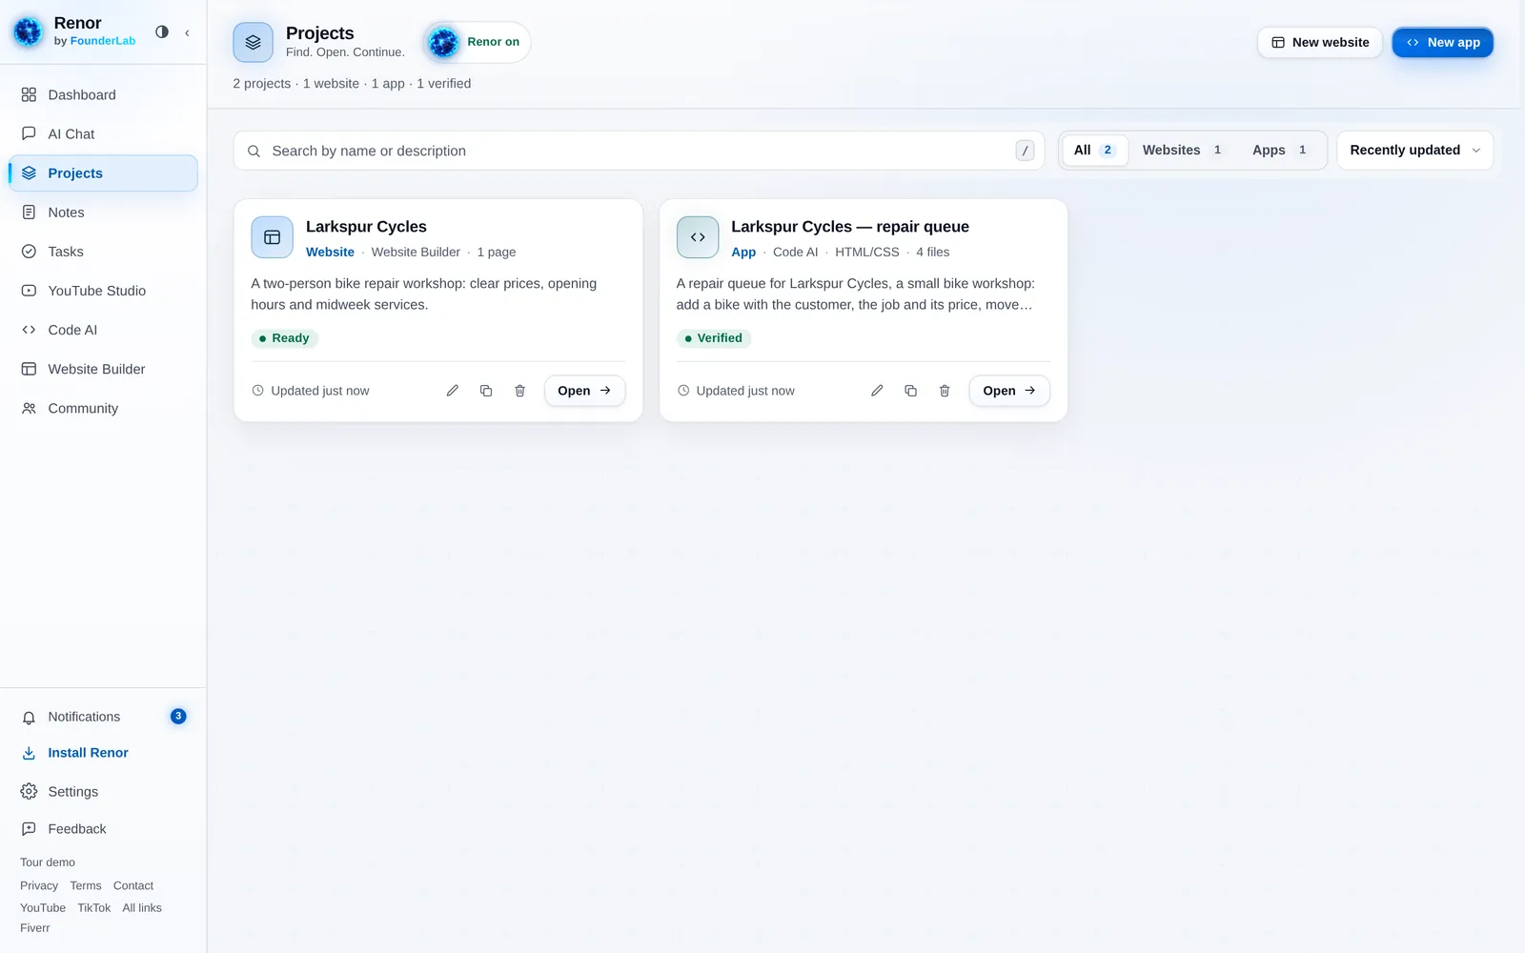Select the All filter tab
Image resolution: width=1525 pixels, height=953 pixels.
[1094, 151]
